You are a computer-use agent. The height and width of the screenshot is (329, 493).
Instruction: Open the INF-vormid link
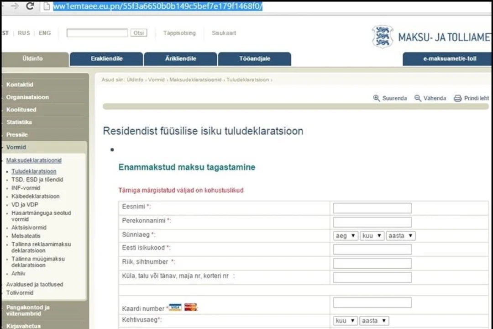coord(26,188)
